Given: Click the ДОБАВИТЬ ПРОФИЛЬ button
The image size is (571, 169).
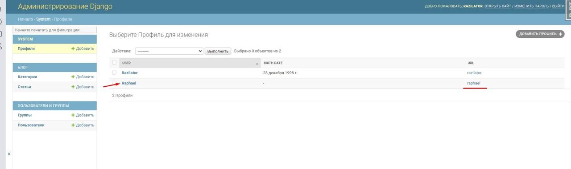Looking at the screenshot, I should [x=540, y=34].
